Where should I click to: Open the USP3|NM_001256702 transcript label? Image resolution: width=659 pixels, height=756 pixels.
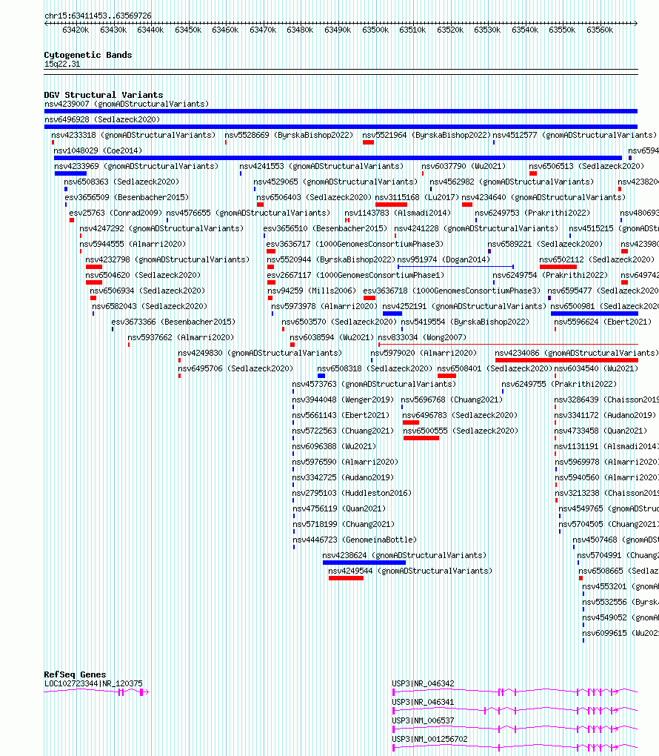[429, 739]
